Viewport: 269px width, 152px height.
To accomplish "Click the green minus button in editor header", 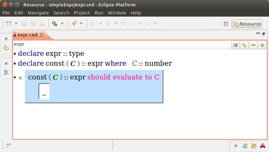I will pos(253,45).
